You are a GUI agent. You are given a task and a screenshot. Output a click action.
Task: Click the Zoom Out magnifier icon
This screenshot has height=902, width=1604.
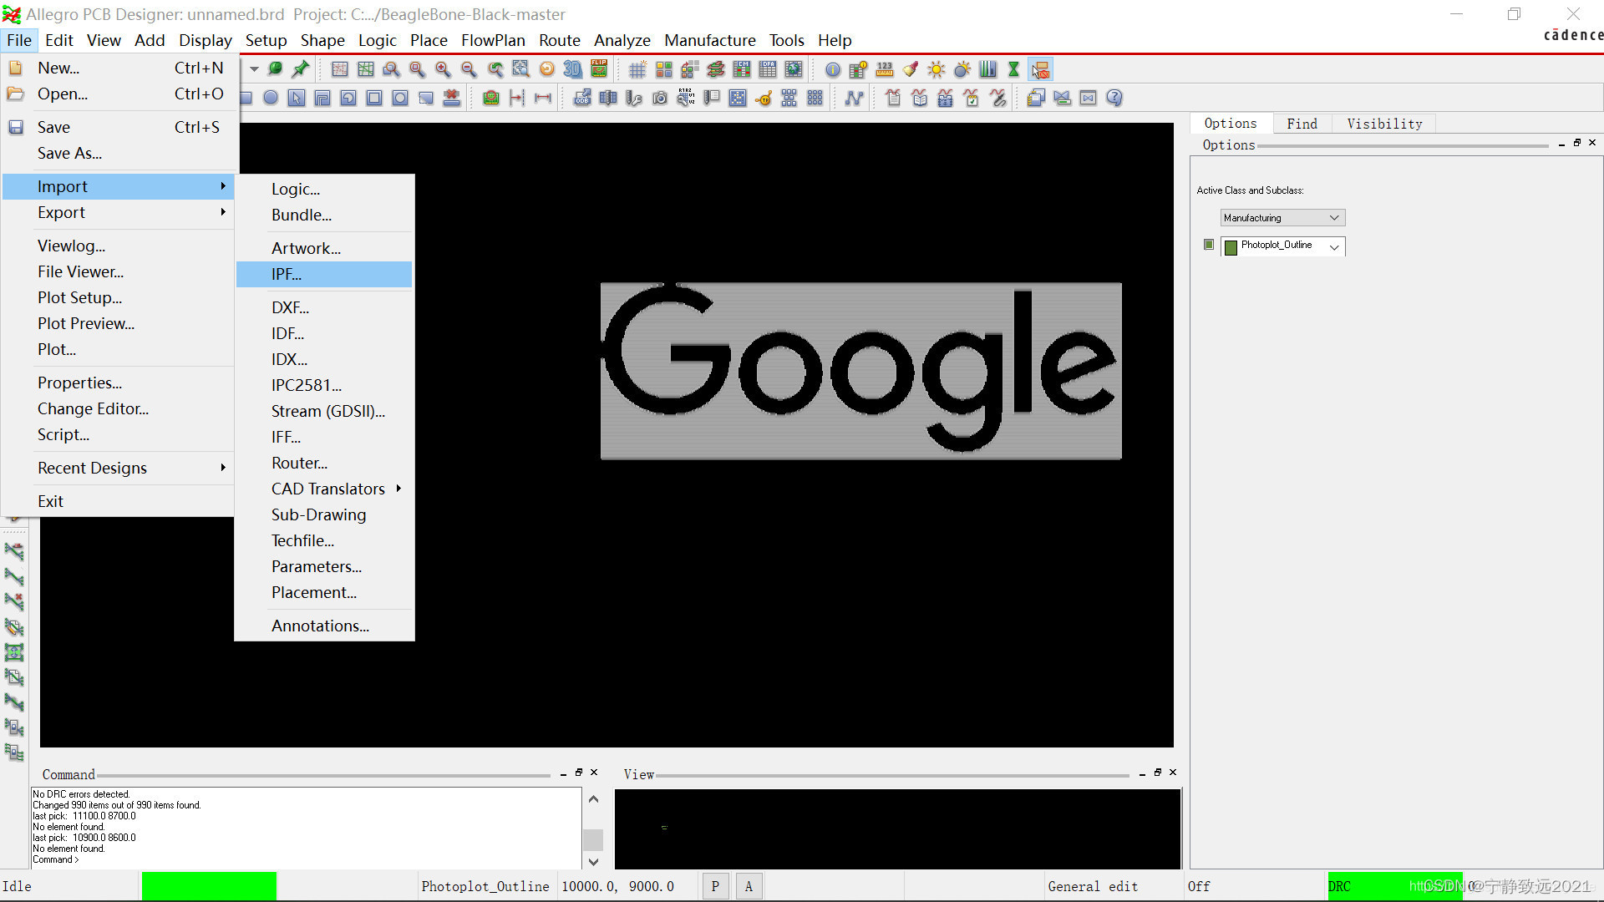tap(469, 69)
